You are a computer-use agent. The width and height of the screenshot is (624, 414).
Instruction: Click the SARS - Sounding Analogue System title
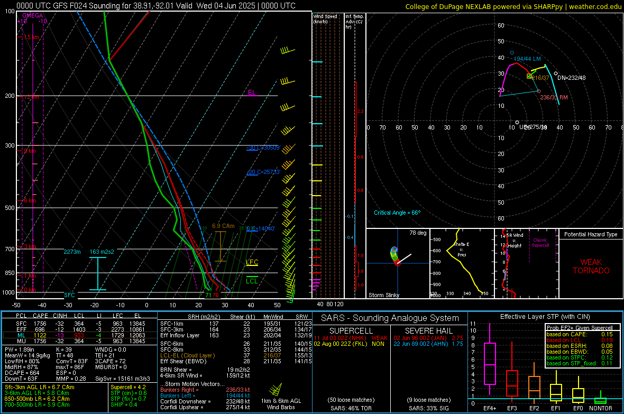pyautogui.click(x=390, y=318)
